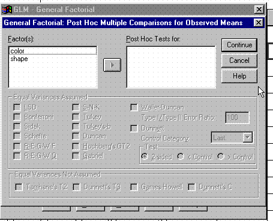Screen dimensions: 273x221
Task: Enable the Hochberg's GT2 checkbox
Action: coord(76,146)
